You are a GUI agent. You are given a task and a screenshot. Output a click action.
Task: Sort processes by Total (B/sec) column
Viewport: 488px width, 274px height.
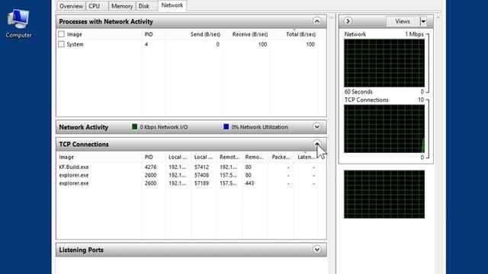click(300, 34)
